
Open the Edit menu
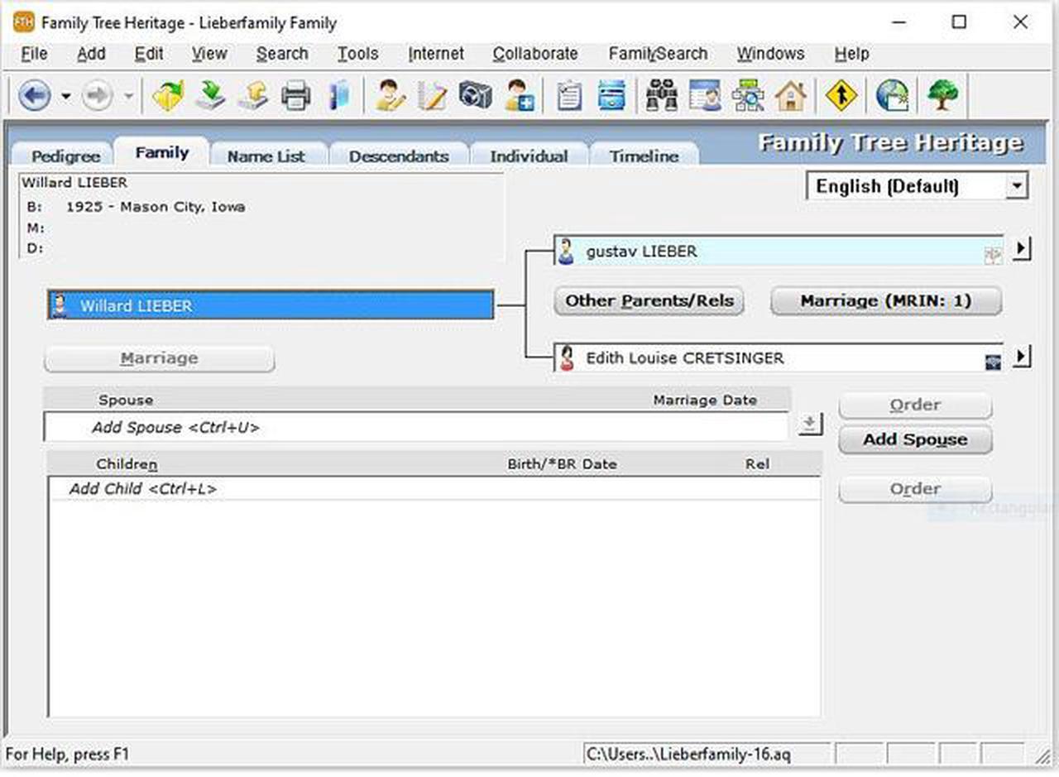(149, 54)
